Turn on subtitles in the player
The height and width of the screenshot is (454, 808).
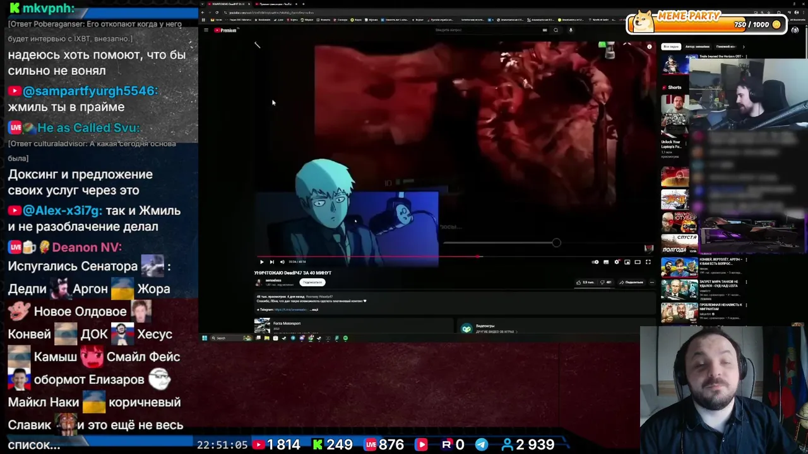pos(606,262)
